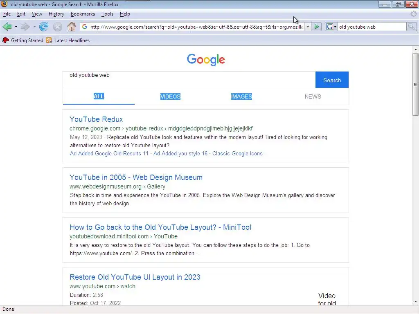Click the scrollbar up arrow
Image resolution: width=419 pixels, height=314 pixels.
tap(415, 49)
